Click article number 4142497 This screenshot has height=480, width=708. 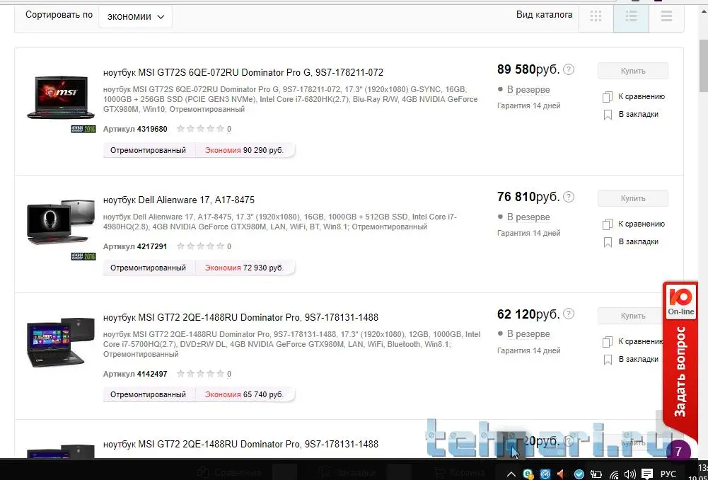click(152, 374)
